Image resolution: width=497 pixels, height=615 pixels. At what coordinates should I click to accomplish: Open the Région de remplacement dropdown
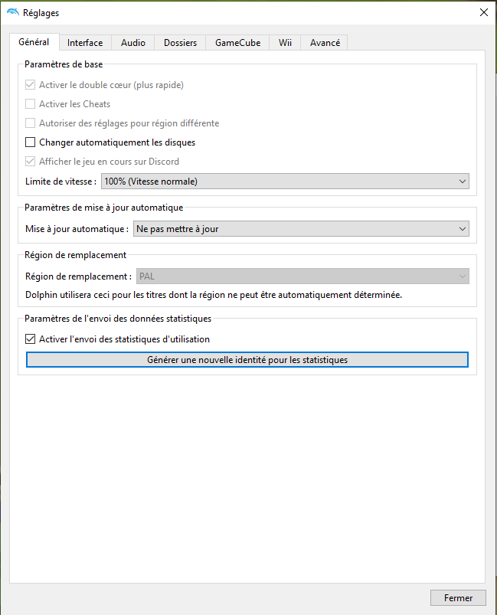[x=300, y=276]
